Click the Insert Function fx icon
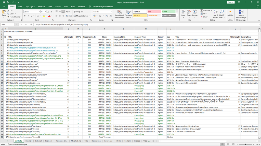The height and width of the screenshot is (146, 261). click(31, 24)
